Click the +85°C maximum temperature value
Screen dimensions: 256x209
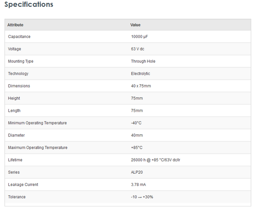136,148
